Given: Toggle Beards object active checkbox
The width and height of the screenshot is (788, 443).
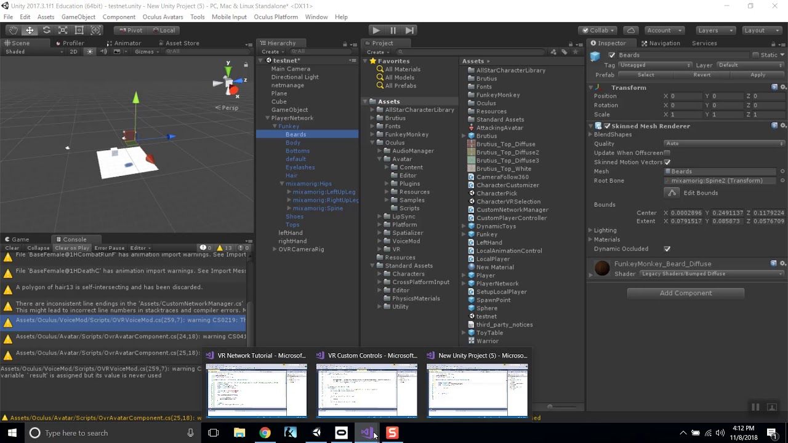Looking at the screenshot, I should pos(611,55).
